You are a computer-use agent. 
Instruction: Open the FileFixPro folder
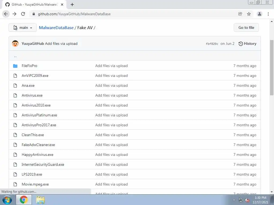pyautogui.click(x=29, y=66)
